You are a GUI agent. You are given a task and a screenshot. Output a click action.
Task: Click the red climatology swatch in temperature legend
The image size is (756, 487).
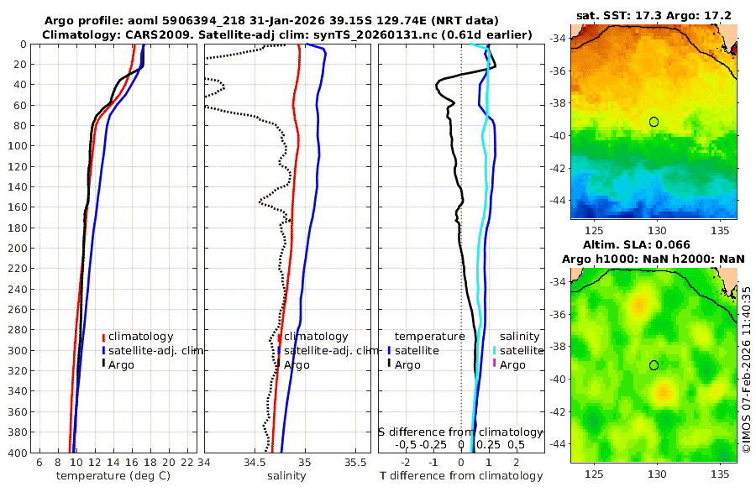tap(103, 337)
